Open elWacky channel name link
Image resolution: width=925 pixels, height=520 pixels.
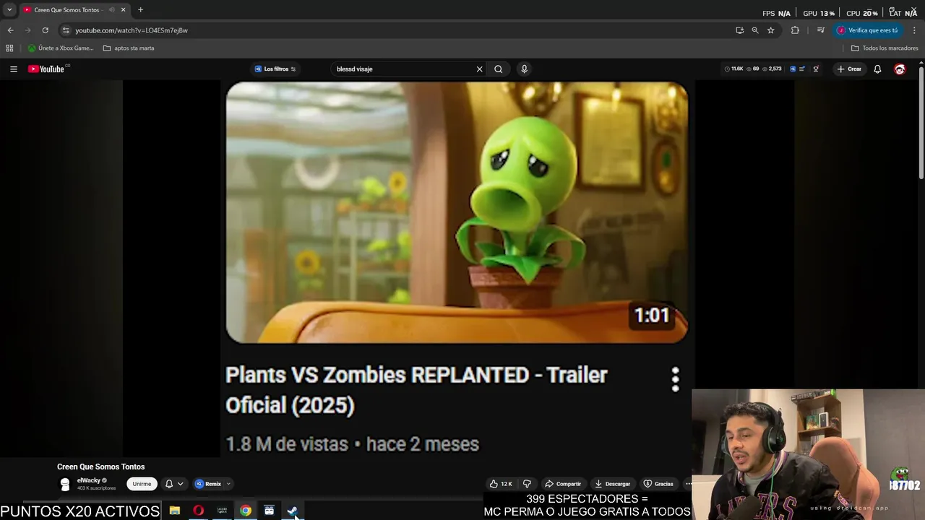(x=89, y=480)
